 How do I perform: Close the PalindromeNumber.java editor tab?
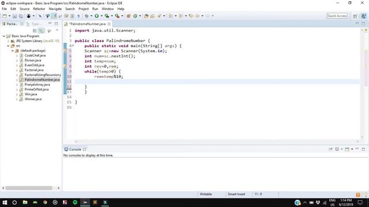[109, 24]
